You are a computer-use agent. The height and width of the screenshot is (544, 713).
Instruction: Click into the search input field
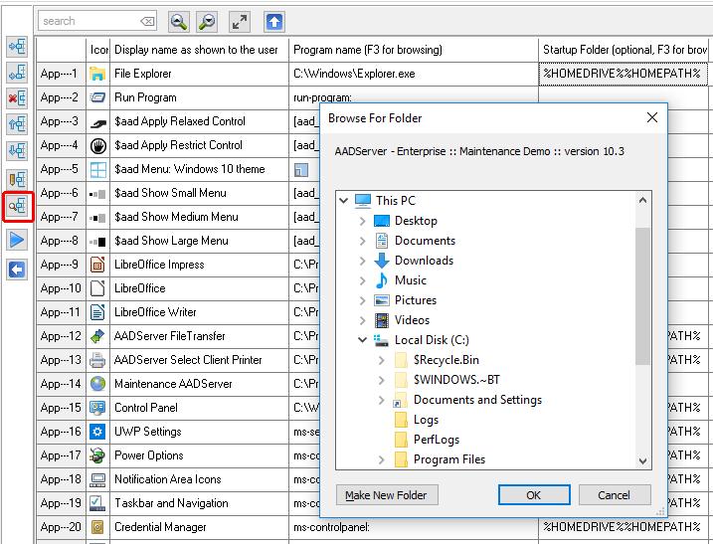(88, 21)
